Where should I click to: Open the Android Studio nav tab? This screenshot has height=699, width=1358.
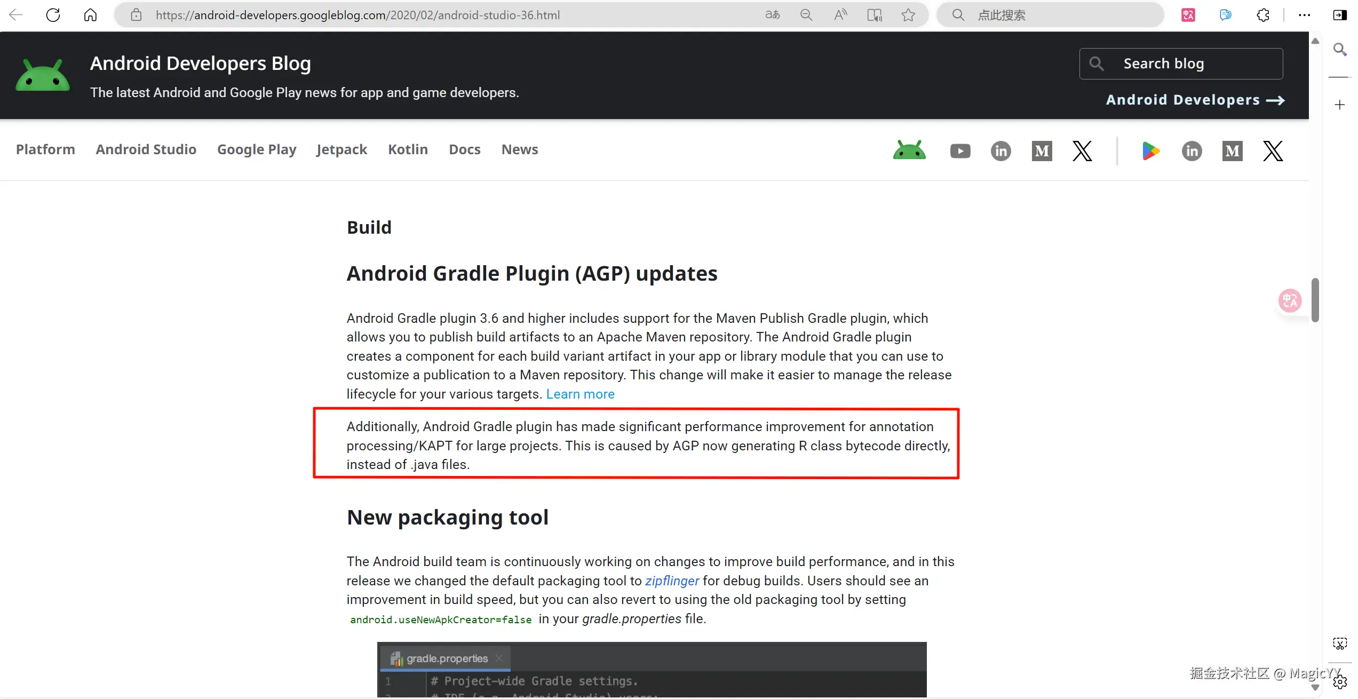tap(146, 149)
